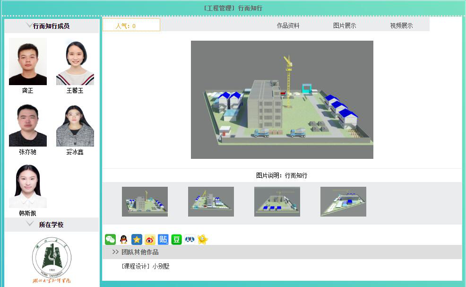Expand the 团队其他作品 section header
This screenshot has height=287, width=466.
139,252
